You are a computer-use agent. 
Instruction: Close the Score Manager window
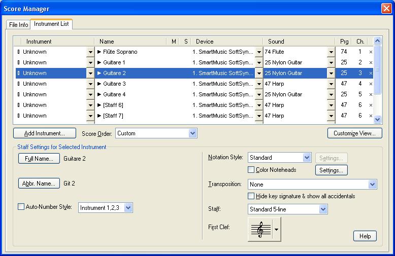tap(386, 8)
